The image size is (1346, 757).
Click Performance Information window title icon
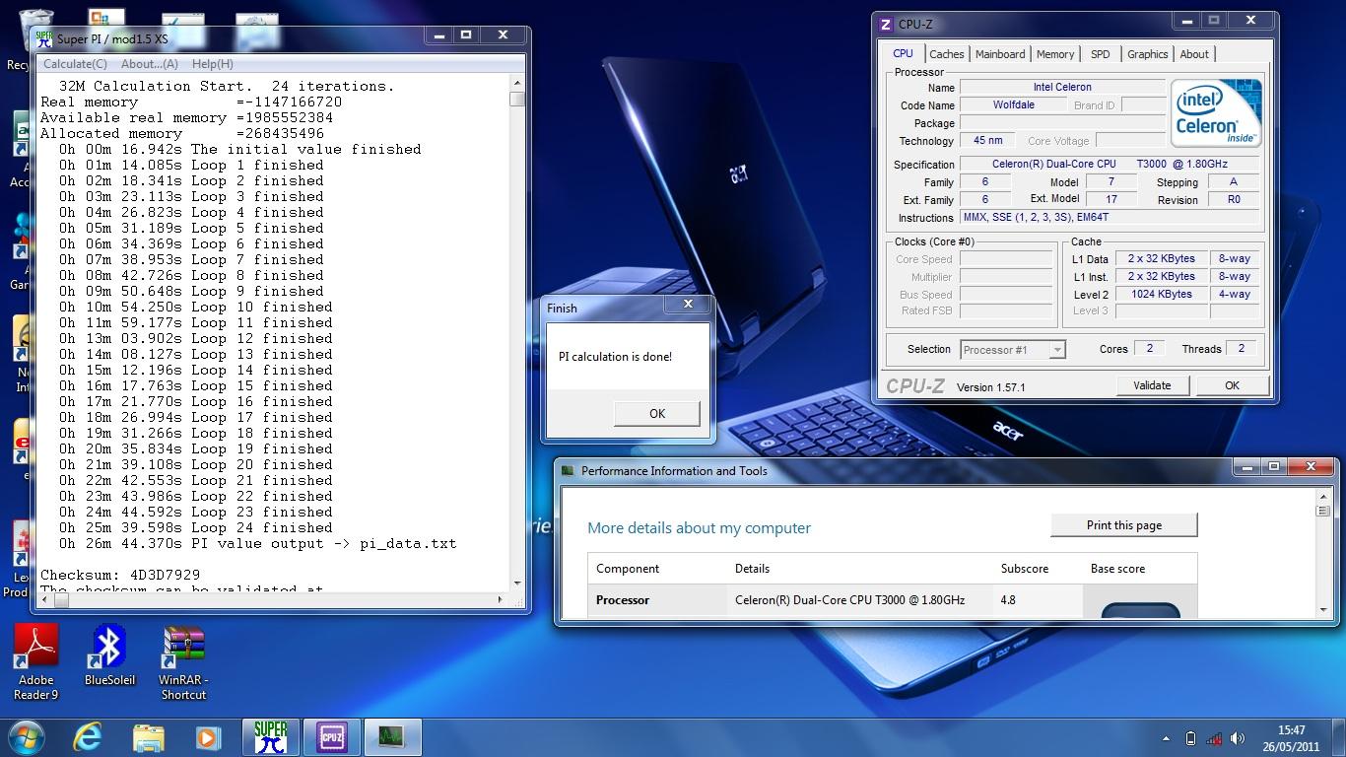(568, 470)
